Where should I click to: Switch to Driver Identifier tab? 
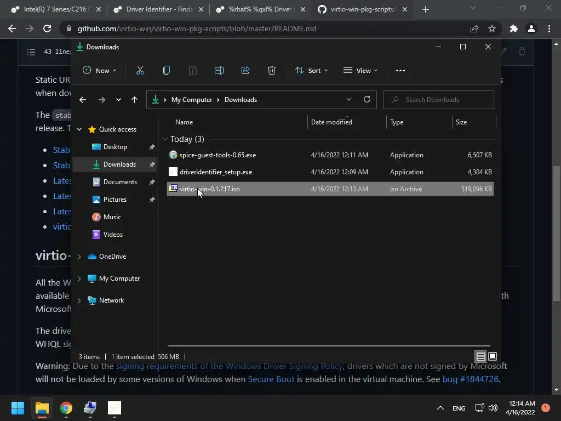(x=157, y=9)
